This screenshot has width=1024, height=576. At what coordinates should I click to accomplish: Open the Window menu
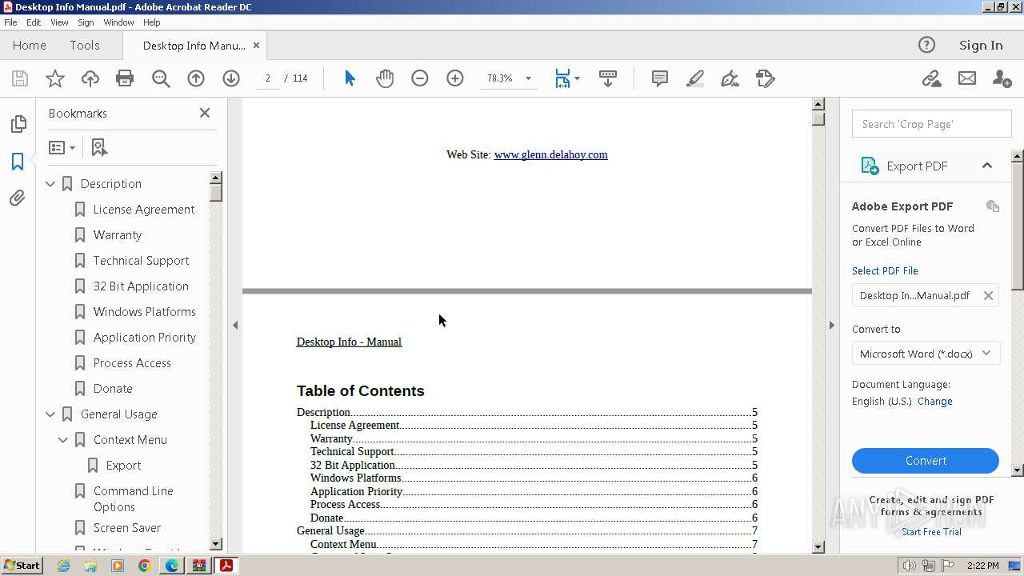(x=118, y=22)
